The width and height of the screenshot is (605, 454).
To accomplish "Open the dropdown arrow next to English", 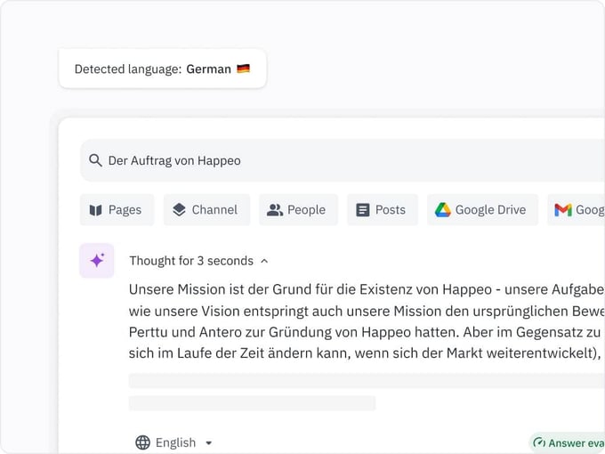I will 209,442.
